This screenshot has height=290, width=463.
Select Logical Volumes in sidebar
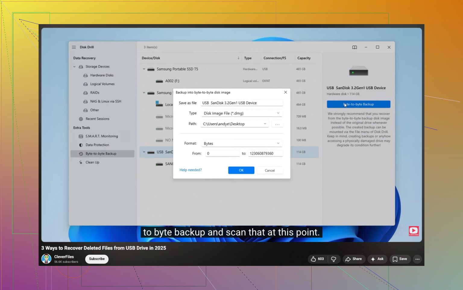[102, 84]
